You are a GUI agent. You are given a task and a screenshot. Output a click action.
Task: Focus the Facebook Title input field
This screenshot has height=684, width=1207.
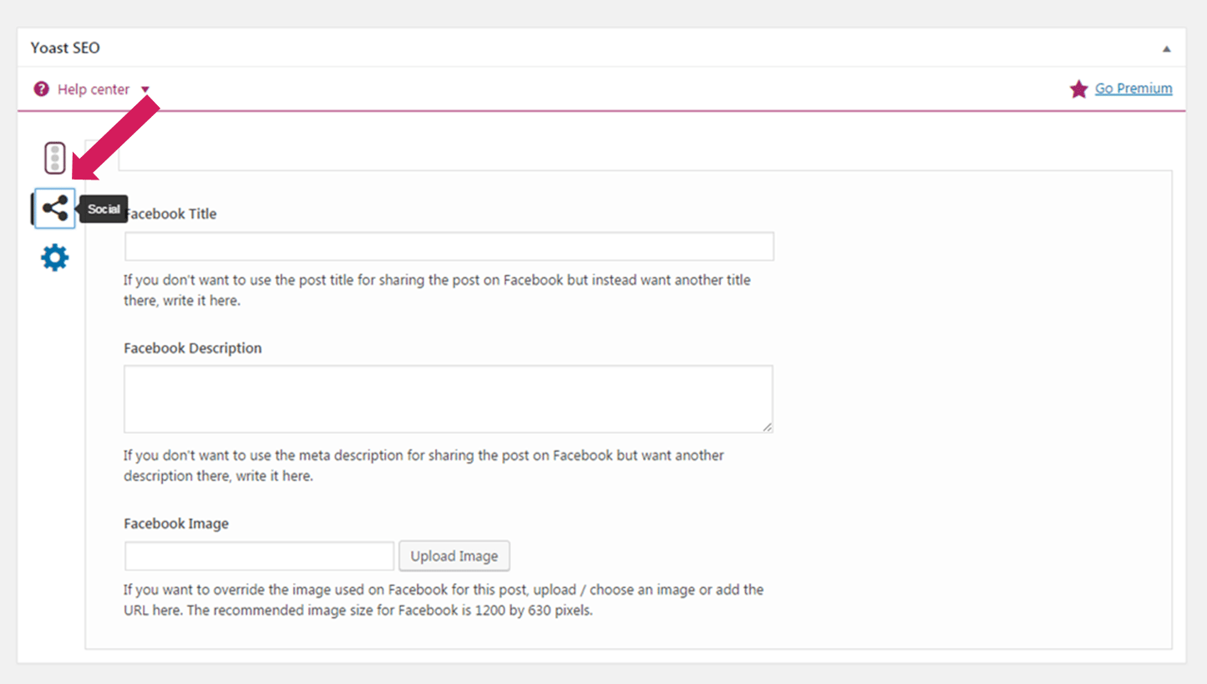[x=449, y=246]
